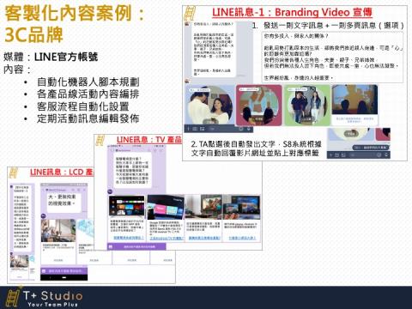Click 'T+ Studio' wordmark in footer
Image resolution: width=412 pixels, height=309 pixels.
[x=53, y=295]
